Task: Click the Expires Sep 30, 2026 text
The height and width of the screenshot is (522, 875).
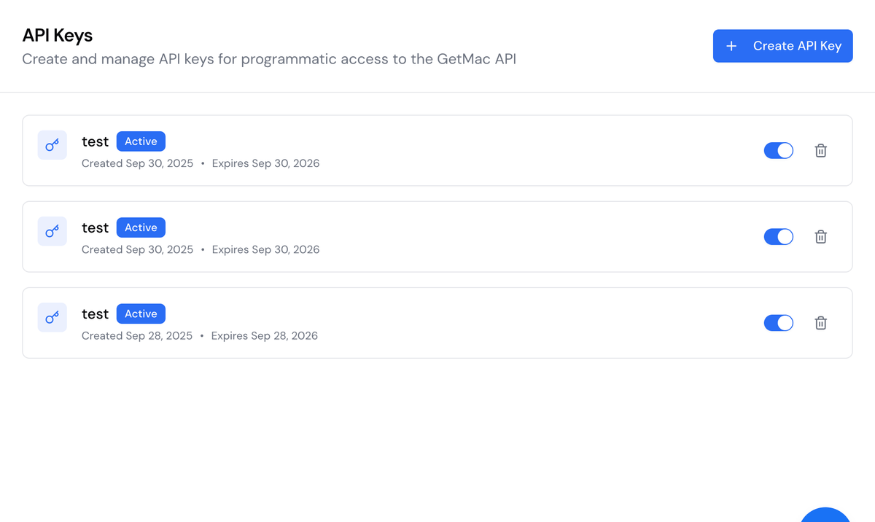Action: click(x=265, y=163)
